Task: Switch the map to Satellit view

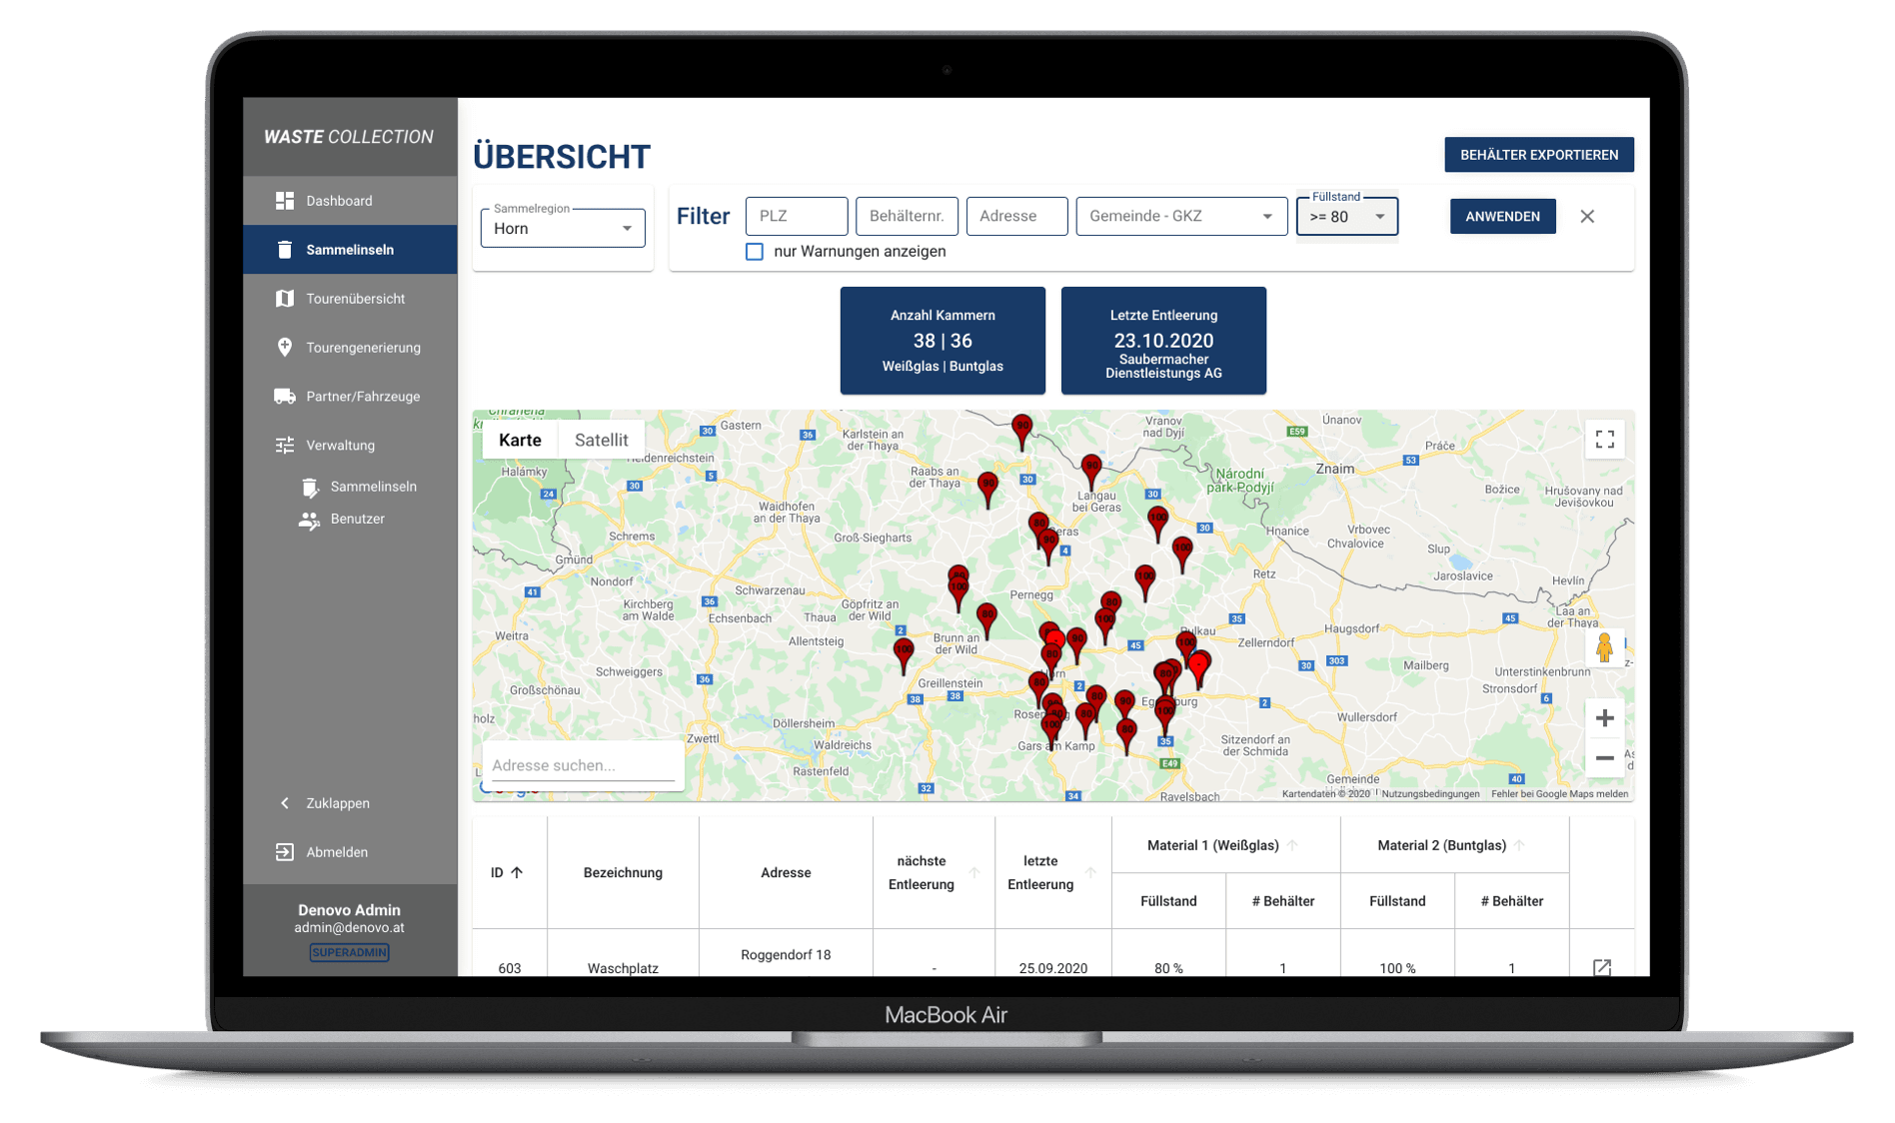Action: tap(601, 440)
